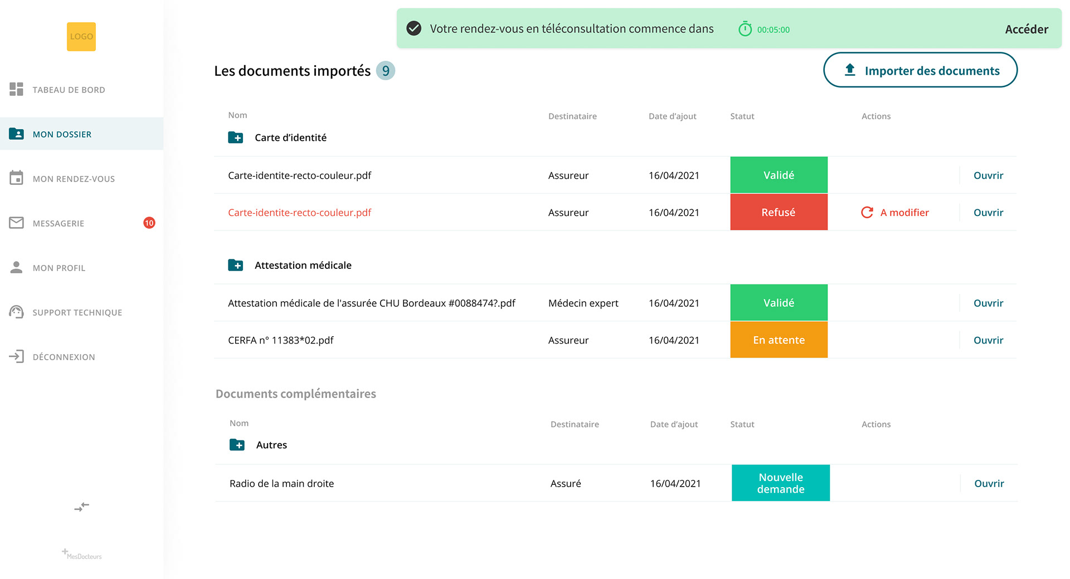Click Attestation médicale de l'assurée CHU Bordeaux filename

372,303
